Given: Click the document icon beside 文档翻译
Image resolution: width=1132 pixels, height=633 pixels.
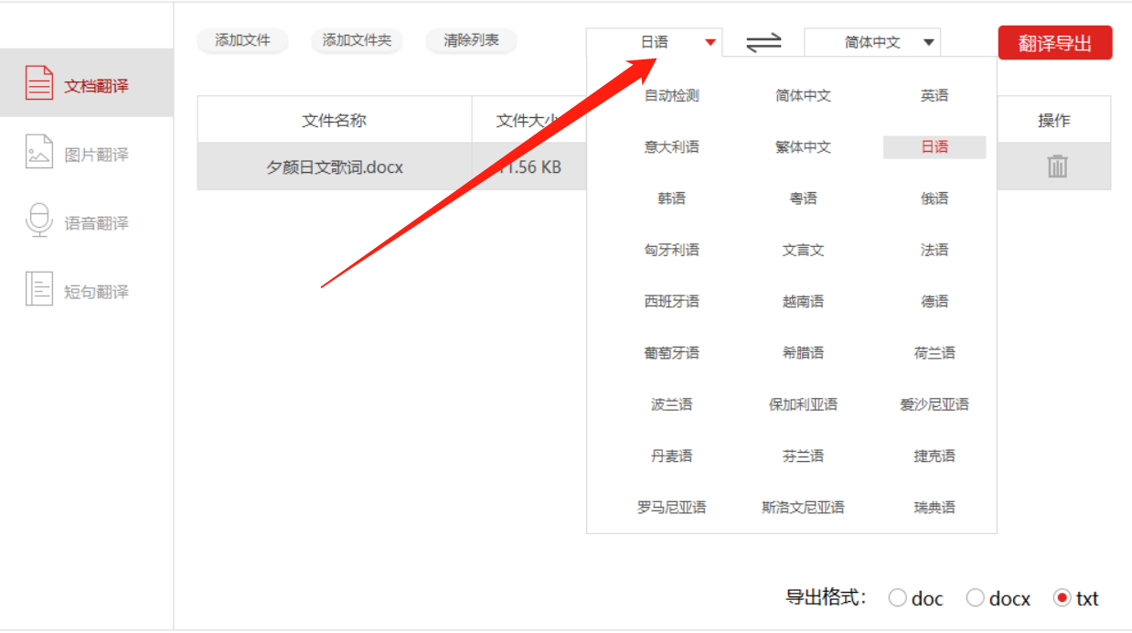Looking at the screenshot, I should coord(38,83).
